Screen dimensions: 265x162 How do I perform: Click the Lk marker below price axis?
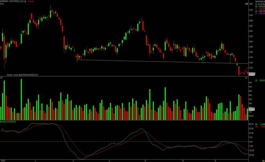coord(246,78)
